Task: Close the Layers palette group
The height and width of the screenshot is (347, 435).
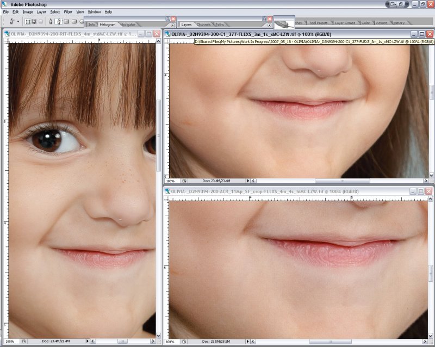Action: click(270, 19)
